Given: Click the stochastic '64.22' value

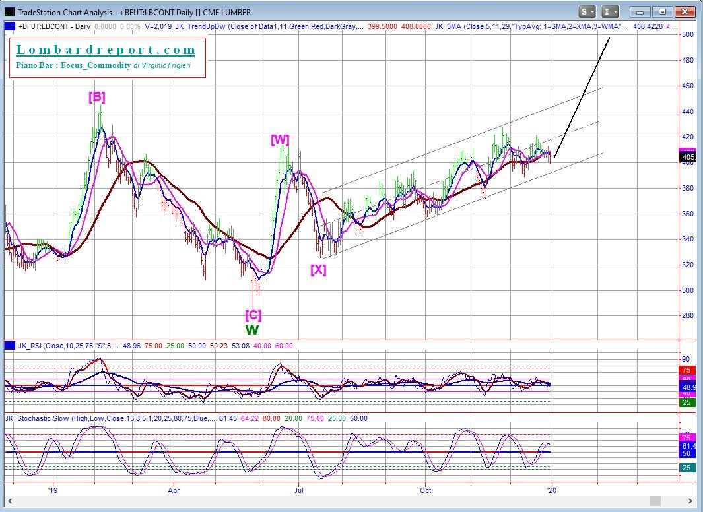Looking at the screenshot, I should 250,418.
